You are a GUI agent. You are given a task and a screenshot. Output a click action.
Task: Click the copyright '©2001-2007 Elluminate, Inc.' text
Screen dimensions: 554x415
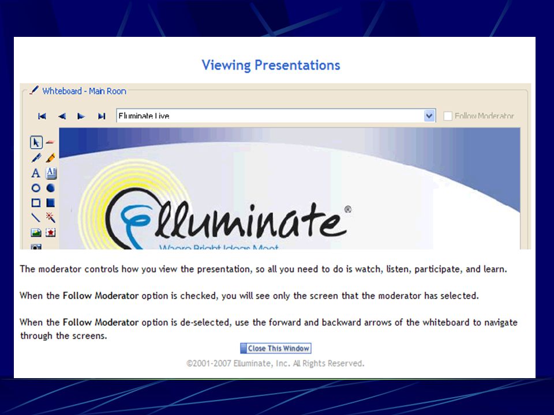pos(275,364)
